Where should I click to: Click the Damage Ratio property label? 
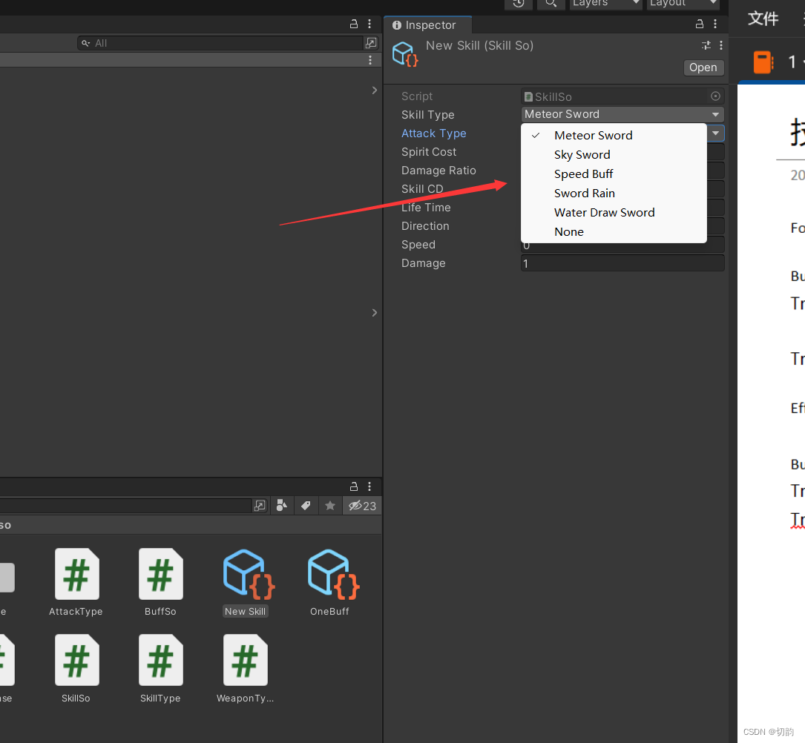pos(438,171)
